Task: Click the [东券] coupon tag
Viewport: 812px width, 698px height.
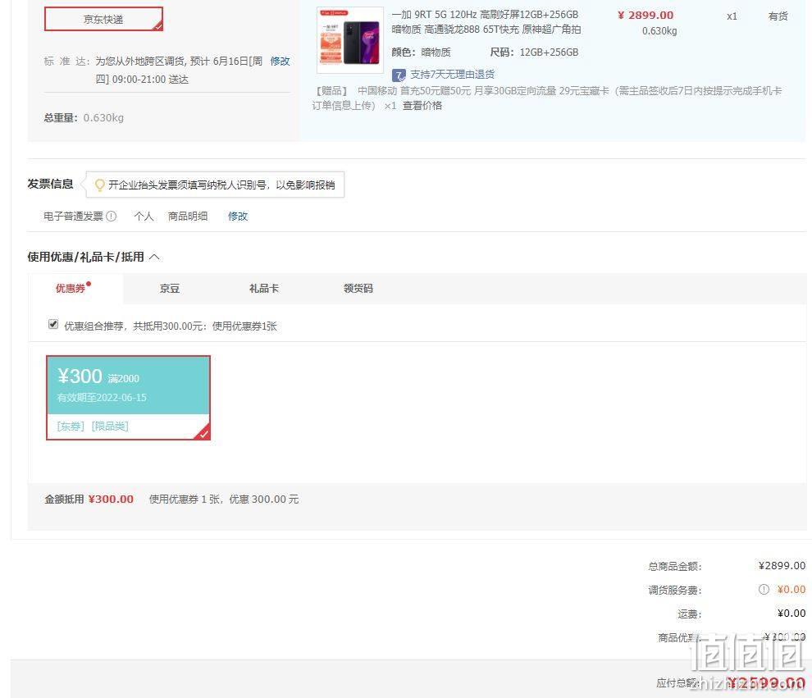Action: 71,427
